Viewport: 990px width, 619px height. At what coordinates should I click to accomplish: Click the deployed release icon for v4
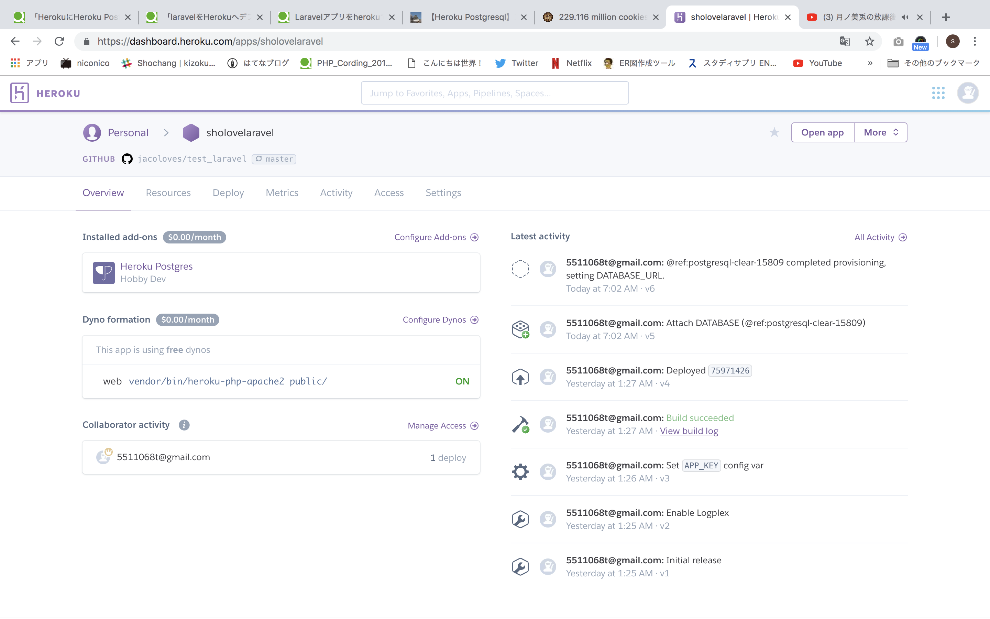(520, 377)
